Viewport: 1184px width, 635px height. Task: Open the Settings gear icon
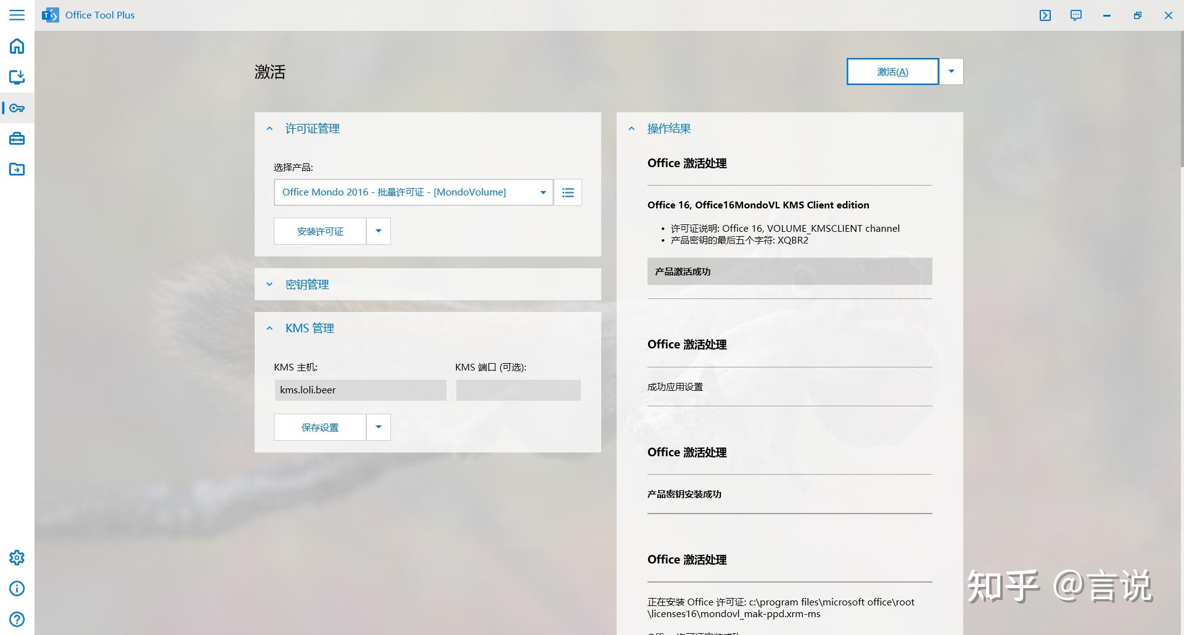17,557
